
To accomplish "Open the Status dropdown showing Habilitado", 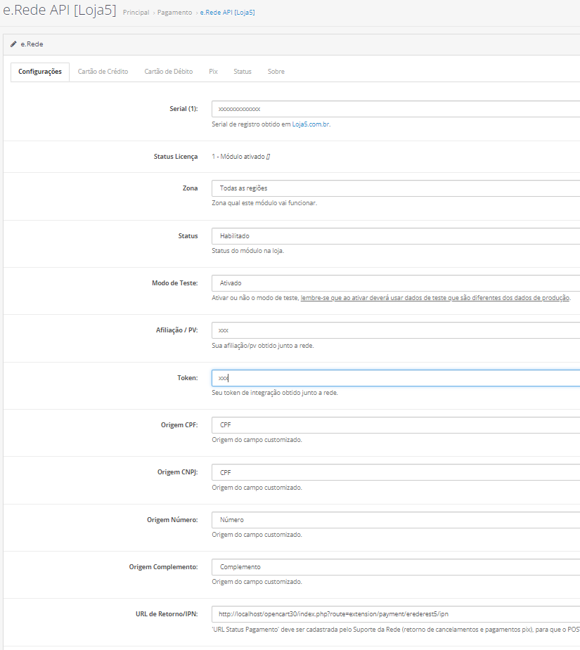I will coord(396,236).
